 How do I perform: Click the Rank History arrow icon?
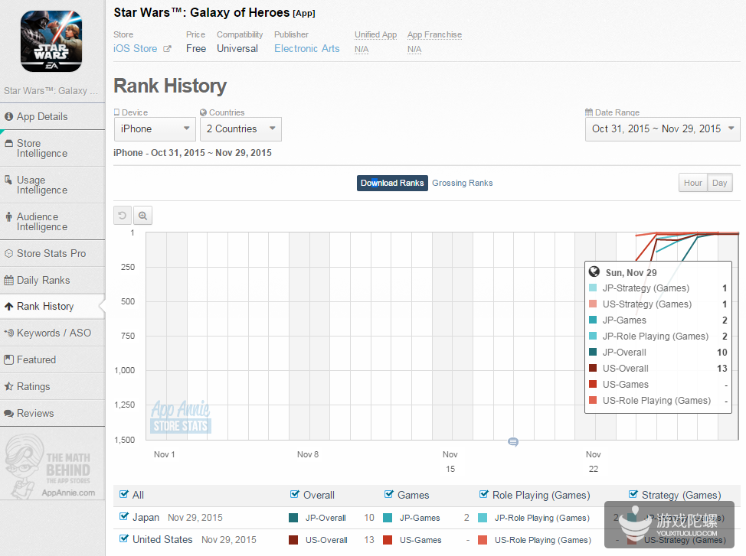(8, 307)
